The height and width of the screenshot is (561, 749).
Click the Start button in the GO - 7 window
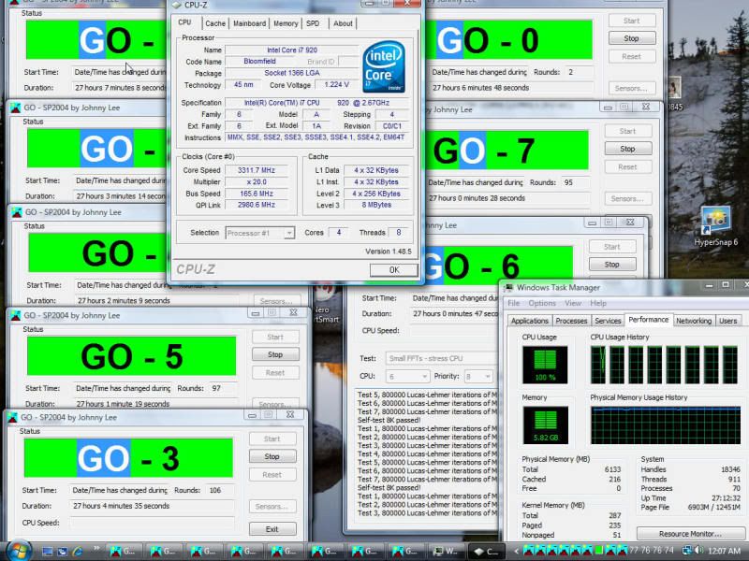coord(627,131)
